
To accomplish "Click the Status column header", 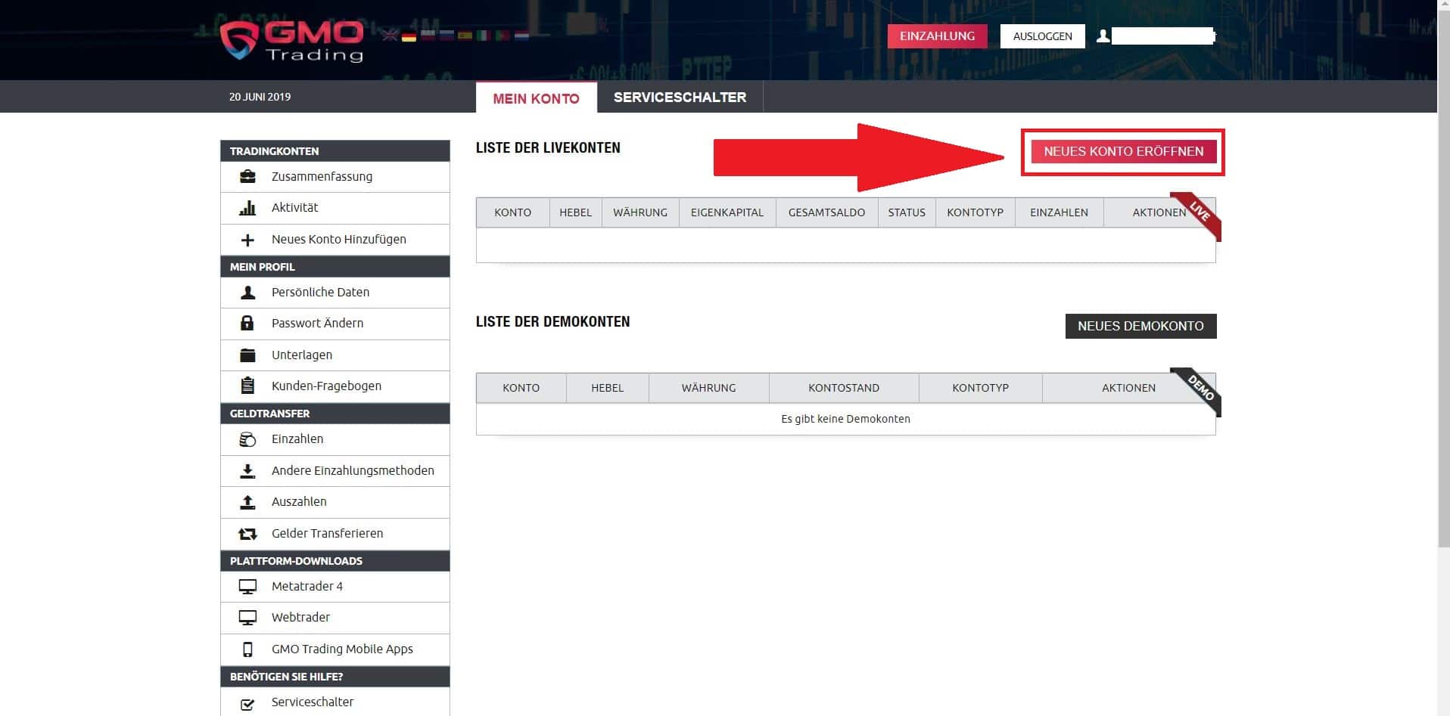I will 907,212.
